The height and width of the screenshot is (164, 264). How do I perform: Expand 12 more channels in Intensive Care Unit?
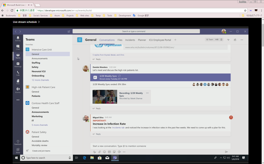tap(40, 80)
